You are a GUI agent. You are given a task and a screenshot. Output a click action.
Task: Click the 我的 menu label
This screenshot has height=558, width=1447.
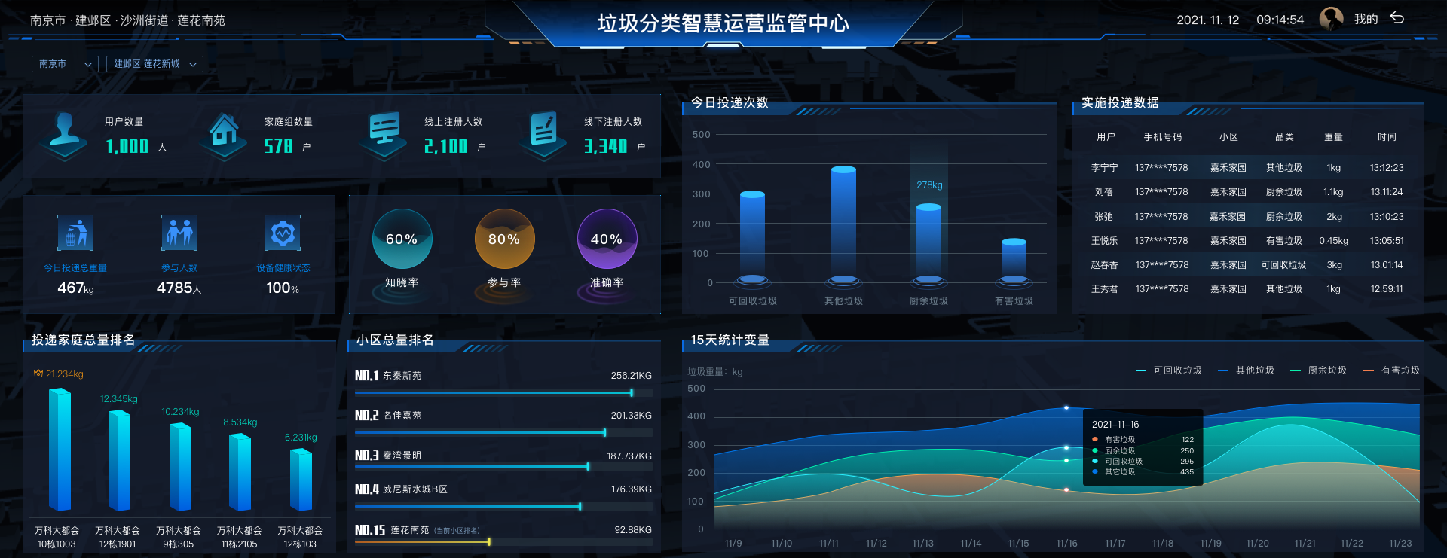click(x=1366, y=19)
